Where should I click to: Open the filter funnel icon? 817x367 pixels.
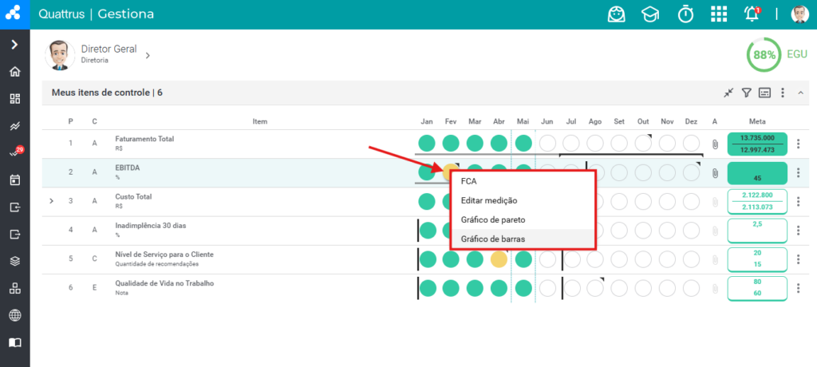point(747,93)
